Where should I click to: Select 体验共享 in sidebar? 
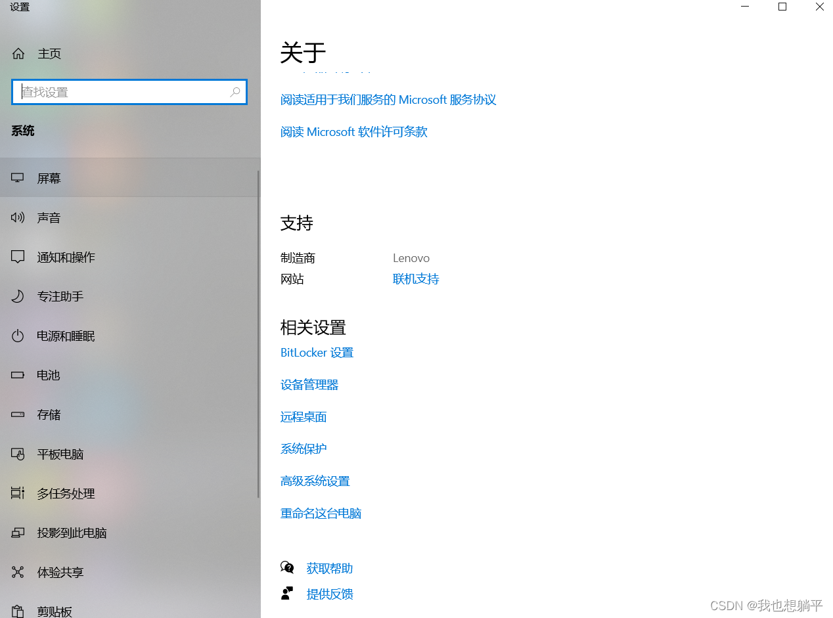(x=129, y=572)
